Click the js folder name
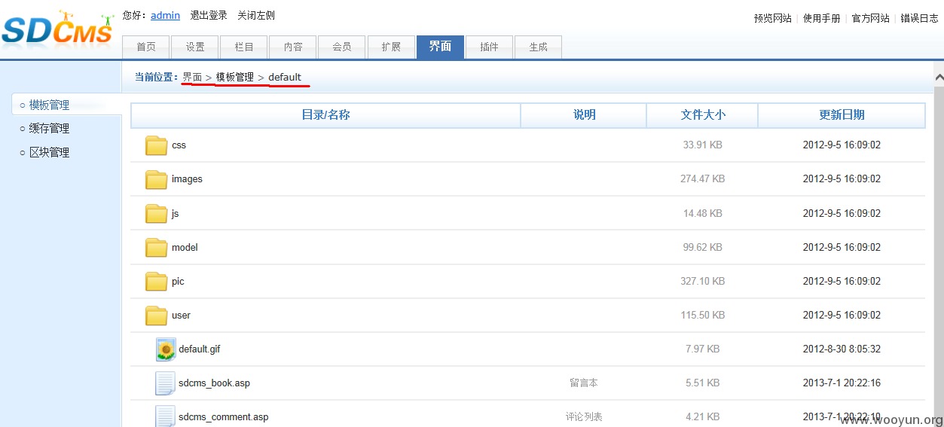This screenshot has width=944, height=427. coord(175,214)
